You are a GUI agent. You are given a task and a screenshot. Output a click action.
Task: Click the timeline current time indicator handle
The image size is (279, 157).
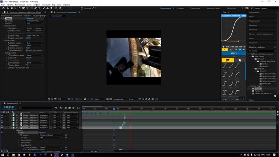(114, 109)
